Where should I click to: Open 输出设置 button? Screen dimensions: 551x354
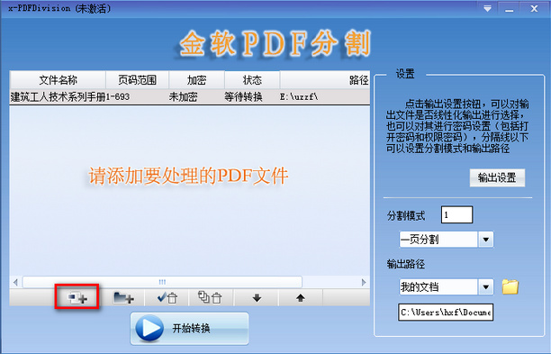tap(497, 177)
